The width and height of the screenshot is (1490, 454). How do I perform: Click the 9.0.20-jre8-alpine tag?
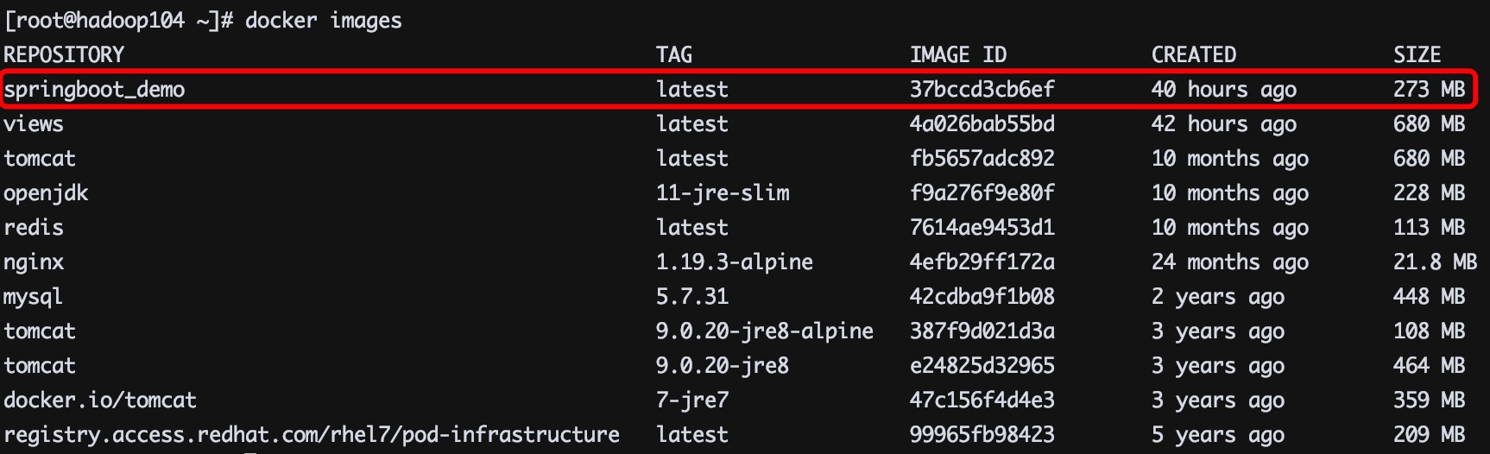click(x=764, y=331)
